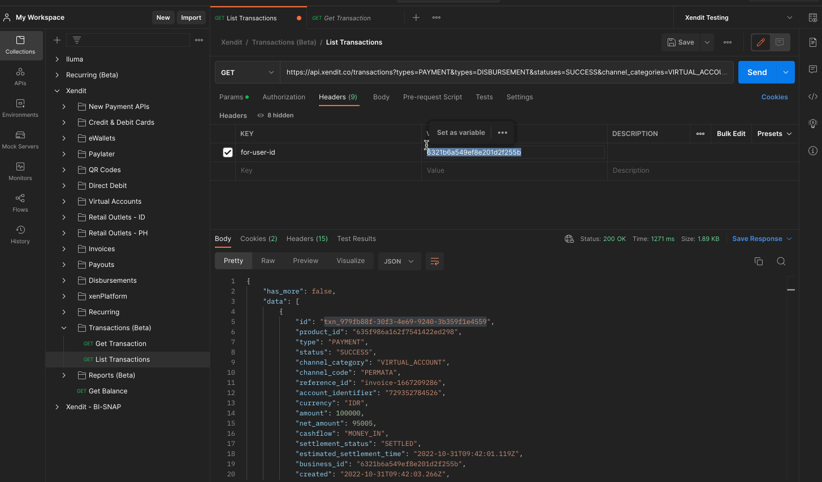
Task: Show the 8 hidden headers
Action: pos(275,115)
